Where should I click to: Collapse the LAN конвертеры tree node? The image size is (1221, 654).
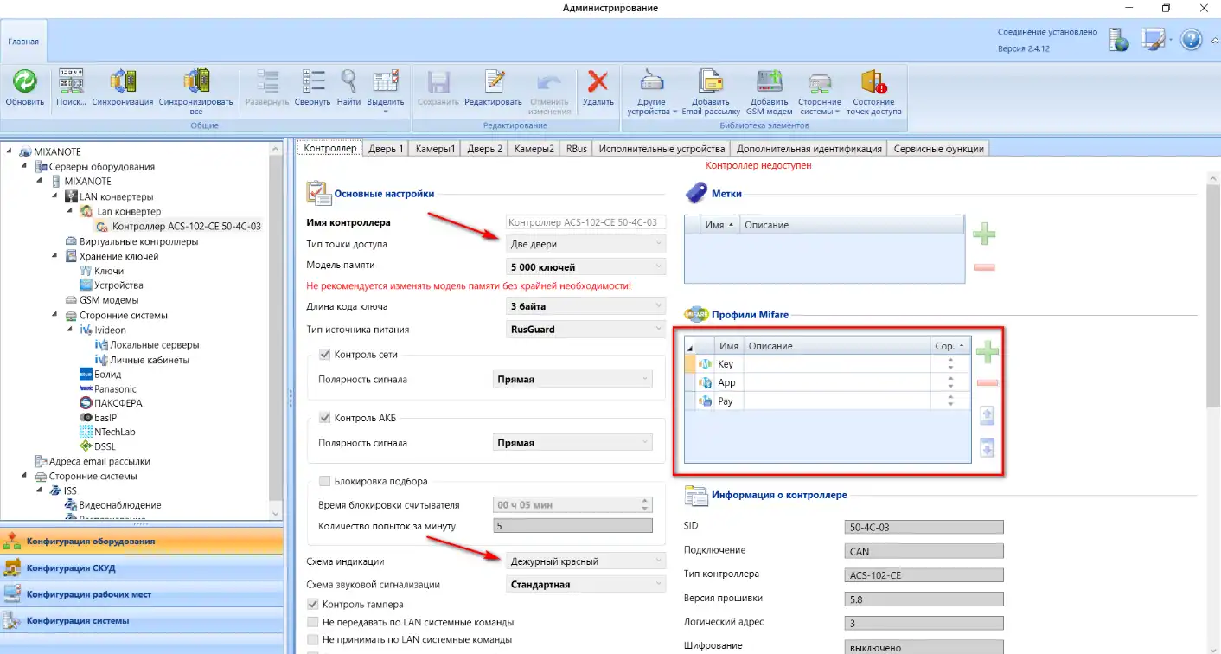click(x=56, y=196)
